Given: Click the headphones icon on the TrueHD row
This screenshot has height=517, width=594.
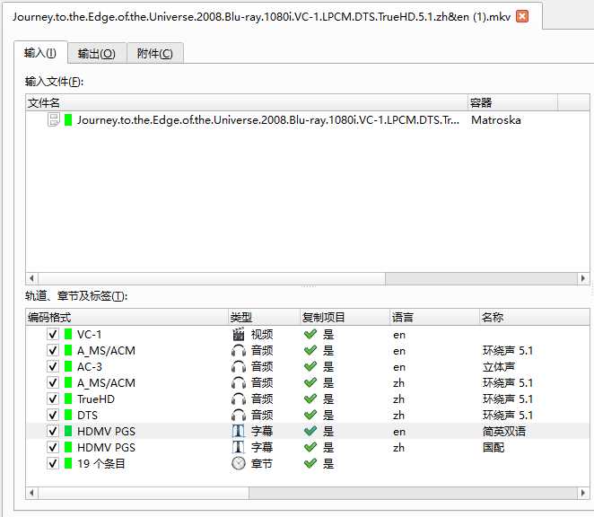Looking at the screenshot, I should 239,399.
